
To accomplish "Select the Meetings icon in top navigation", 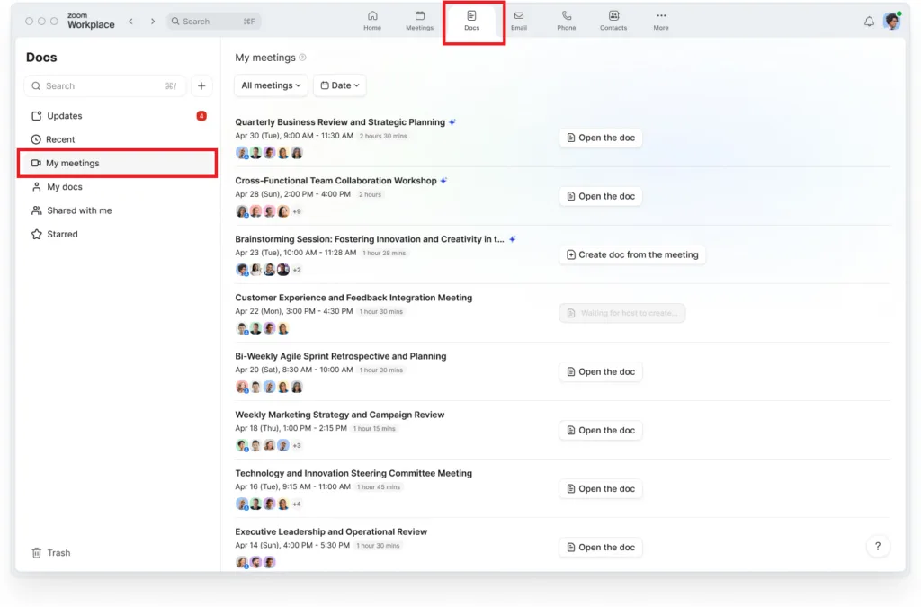I will click(x=419, y=20).
